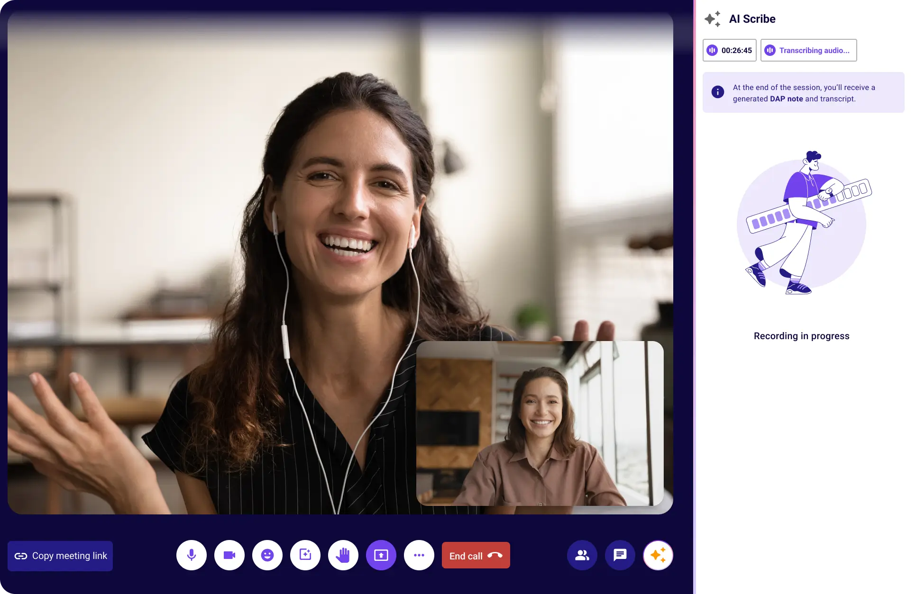Turn off the video camera
The height and width of the screenshot is (594, 916).
coord(229,555)
